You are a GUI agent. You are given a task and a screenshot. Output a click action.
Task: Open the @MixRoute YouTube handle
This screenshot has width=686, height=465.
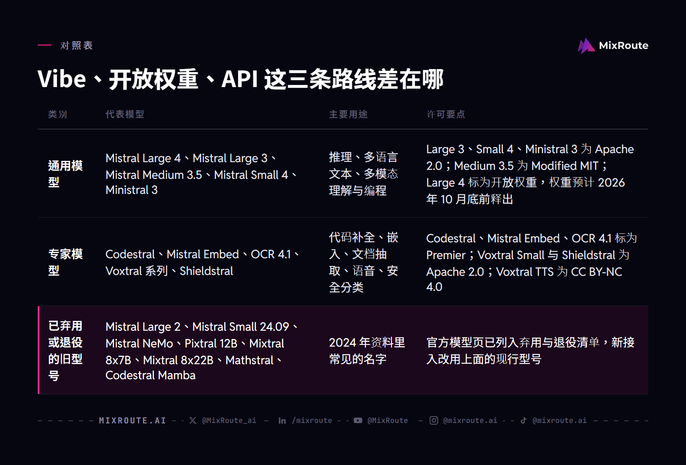coord(388,420)
